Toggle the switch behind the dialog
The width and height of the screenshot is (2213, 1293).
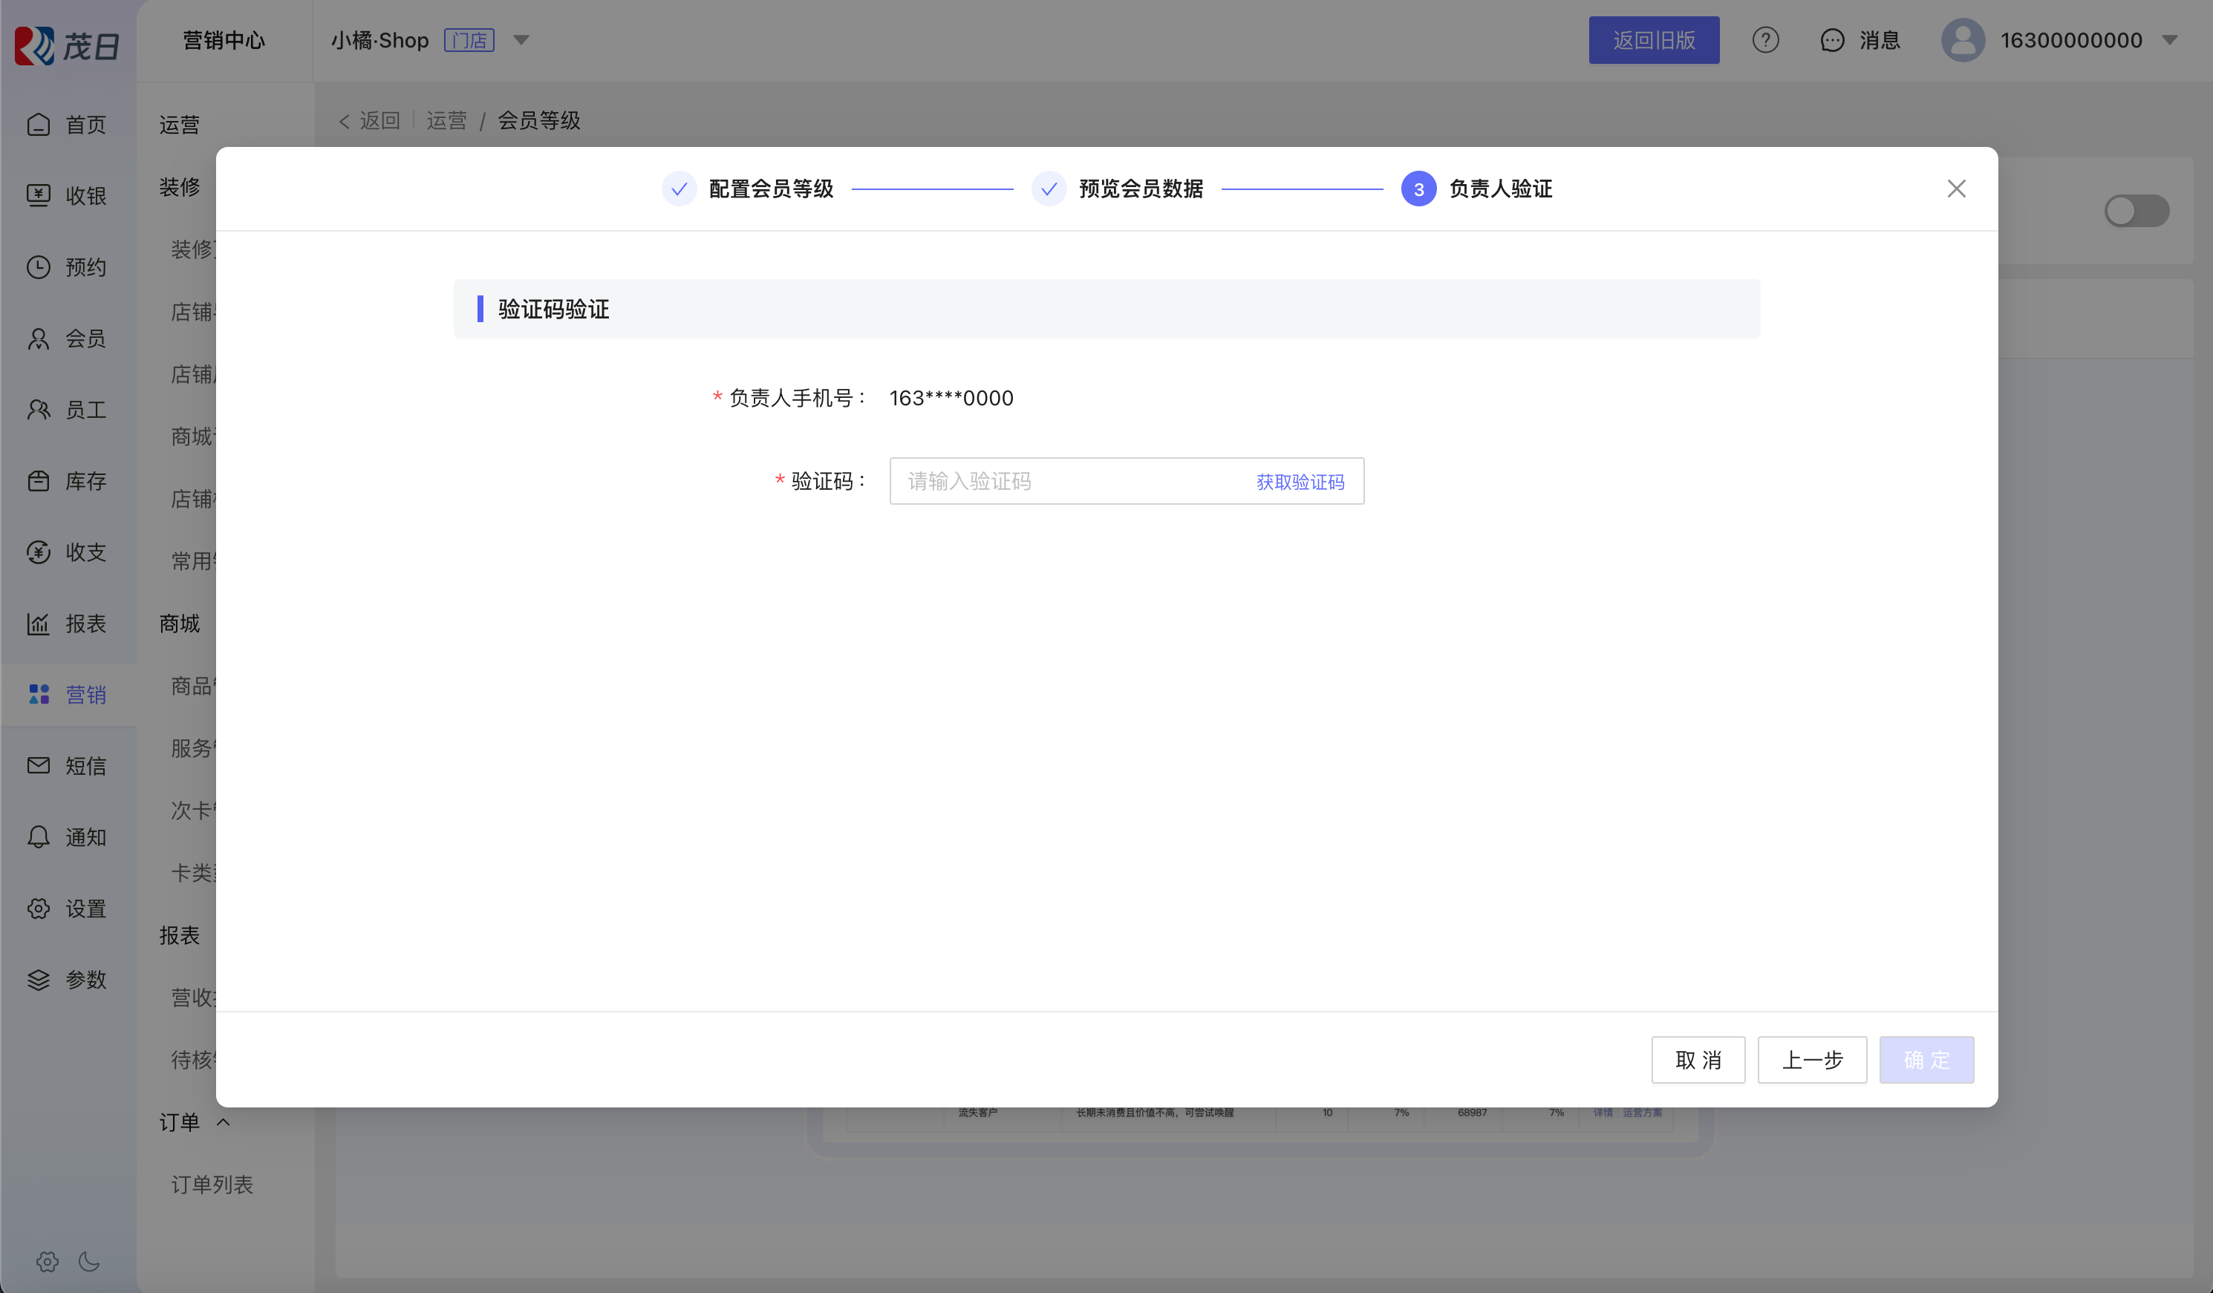pos(2136,211)
